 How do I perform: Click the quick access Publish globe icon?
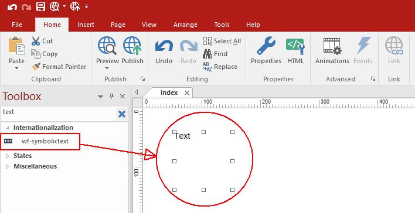(75, 6)
